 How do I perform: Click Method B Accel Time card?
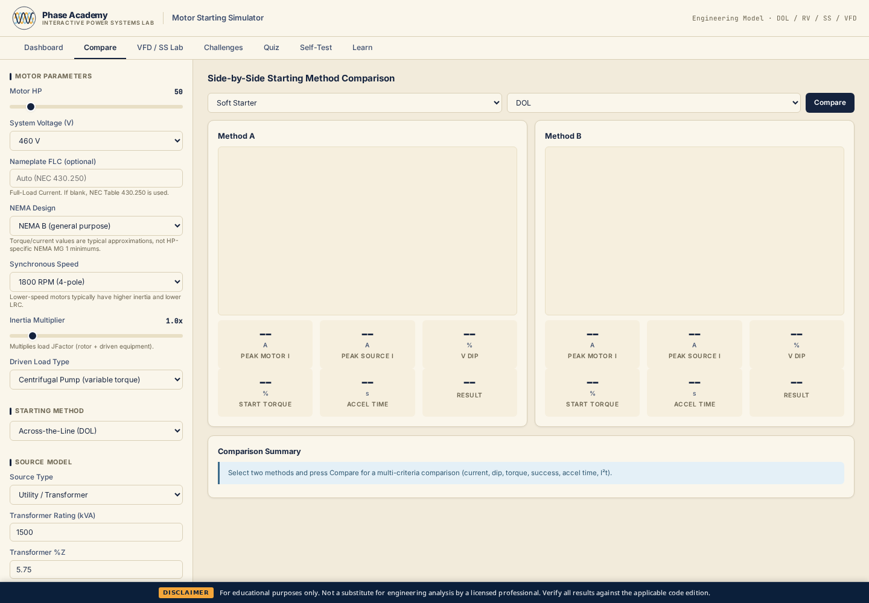point(695,393)
